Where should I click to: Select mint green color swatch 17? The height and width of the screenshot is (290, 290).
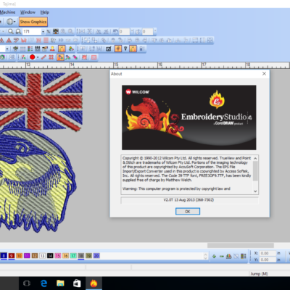coord(73,256)
